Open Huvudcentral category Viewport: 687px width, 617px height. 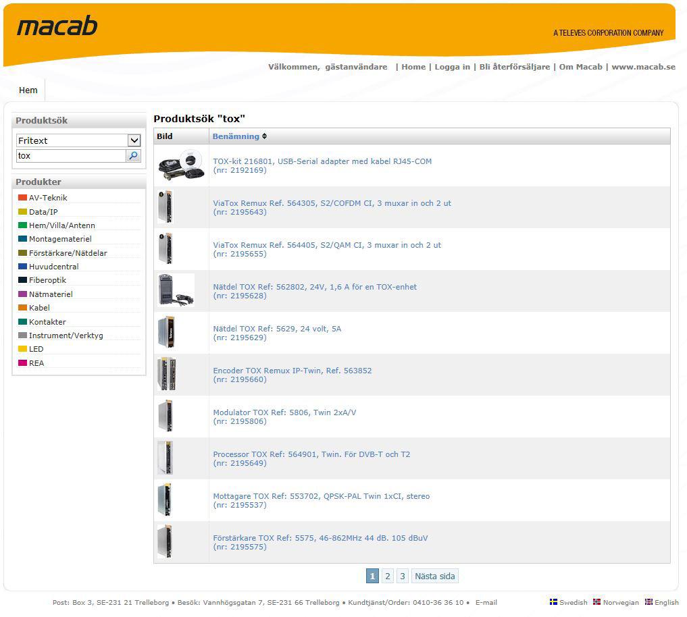click(53, 267)
